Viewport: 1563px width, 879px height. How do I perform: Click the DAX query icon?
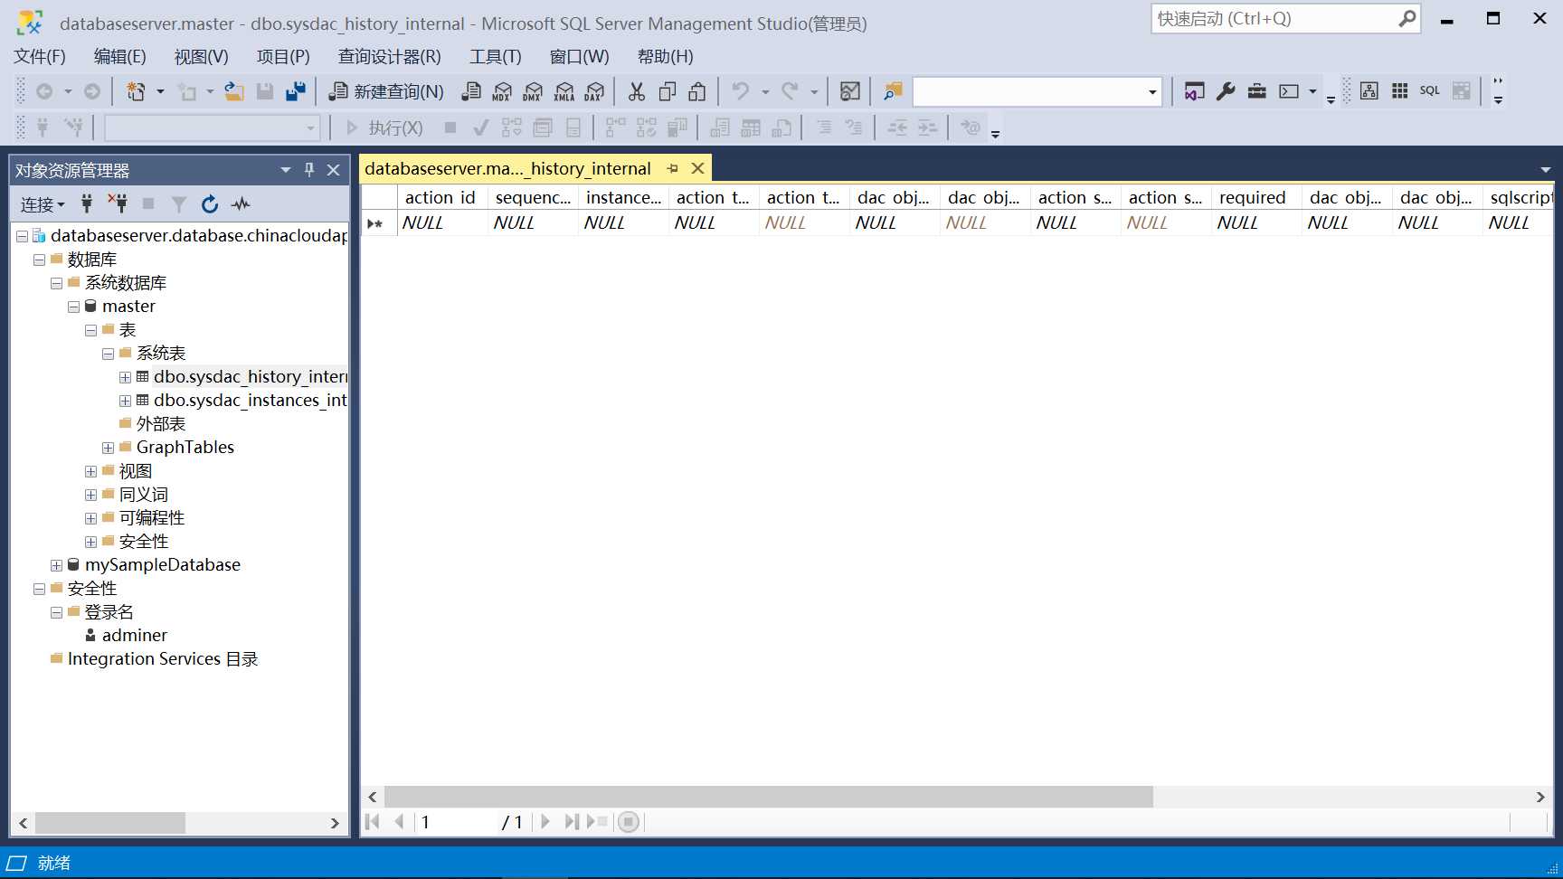pos(594,91)
